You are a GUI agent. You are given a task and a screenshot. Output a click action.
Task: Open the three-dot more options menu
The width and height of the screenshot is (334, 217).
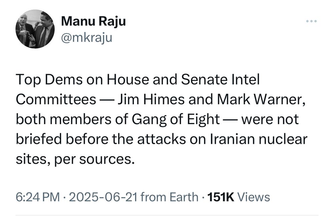click(311, 21)
